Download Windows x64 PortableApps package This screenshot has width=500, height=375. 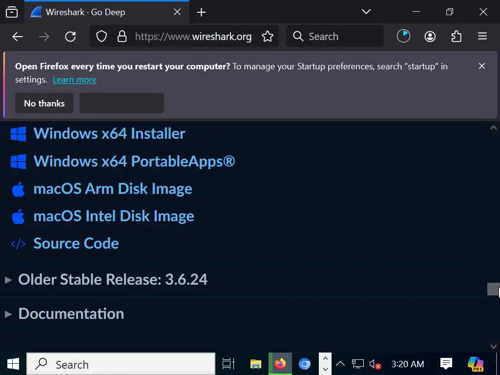134,161
